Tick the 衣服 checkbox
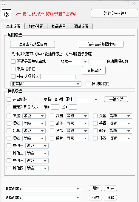 [9, 116]
